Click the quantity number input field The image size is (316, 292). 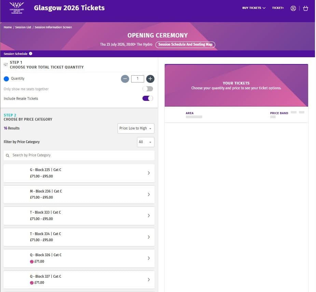click(137, 79)
